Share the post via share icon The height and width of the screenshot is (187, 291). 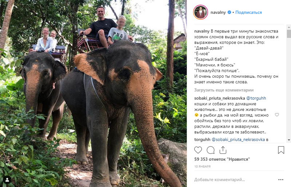[x=223, y=150]
